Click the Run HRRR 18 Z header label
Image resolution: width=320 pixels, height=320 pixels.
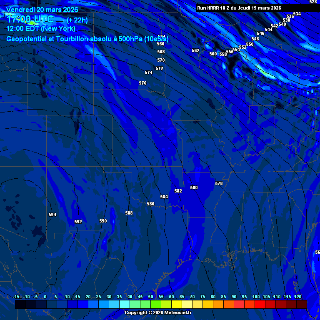pyautogui.click(x=239, y=8)
